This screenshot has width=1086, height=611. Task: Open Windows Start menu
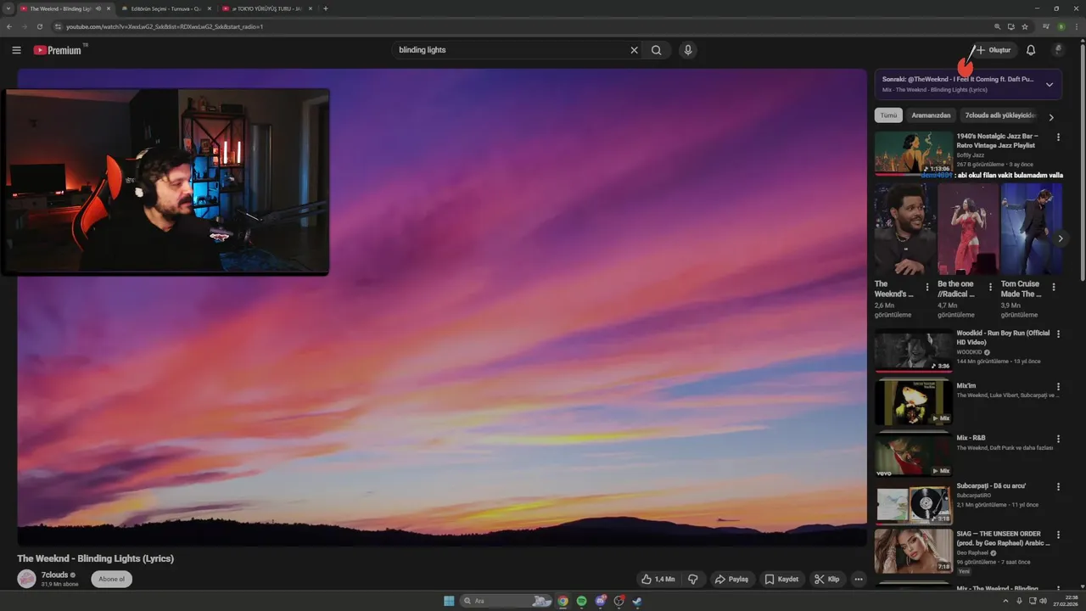coord(449,601)
